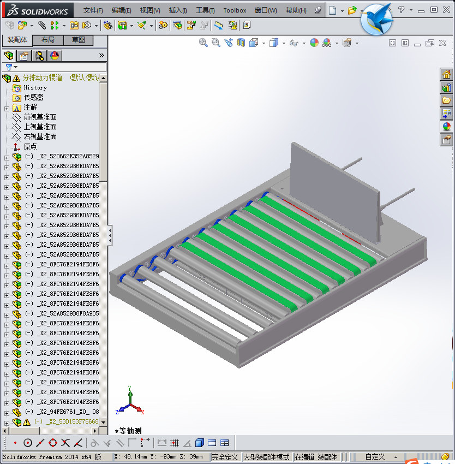
Task: Click the Linear Component Pattern icon
Action: tap(55, 26)
